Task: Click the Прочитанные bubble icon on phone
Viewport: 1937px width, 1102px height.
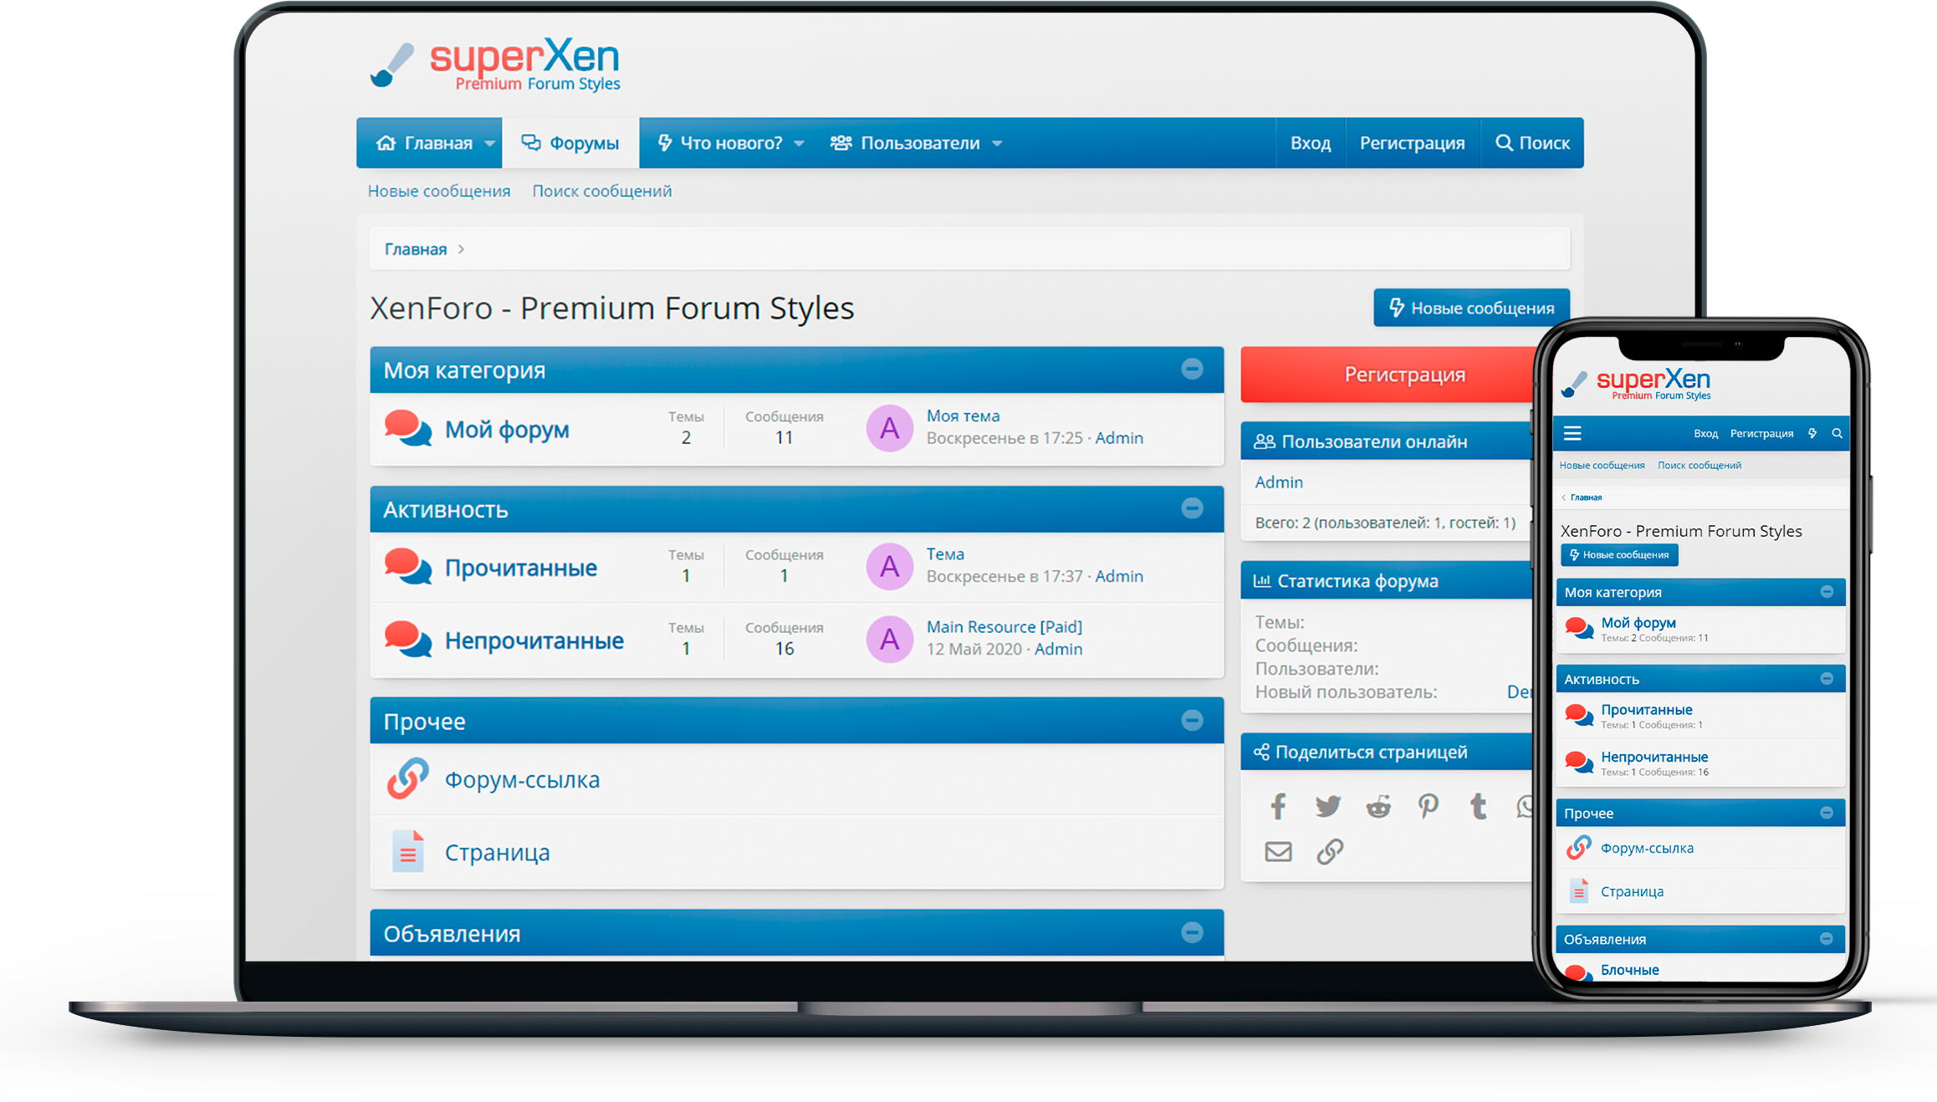Action: click(x=1579, y=716)
